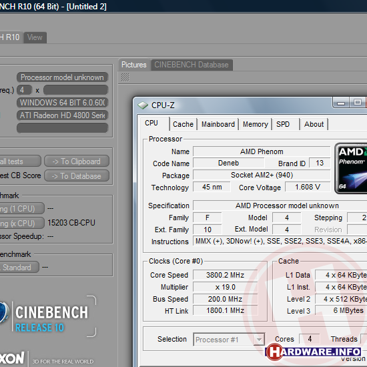This screenshot has height=367, width=367.
Task: Minimize the CPU-Z window
Action: pyautogui.click(x=341, y=103)
